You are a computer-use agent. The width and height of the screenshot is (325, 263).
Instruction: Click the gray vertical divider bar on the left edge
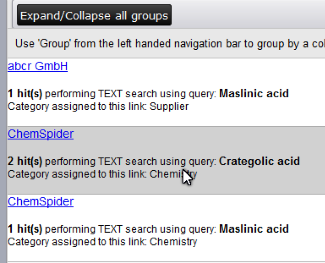click(3, 139)
